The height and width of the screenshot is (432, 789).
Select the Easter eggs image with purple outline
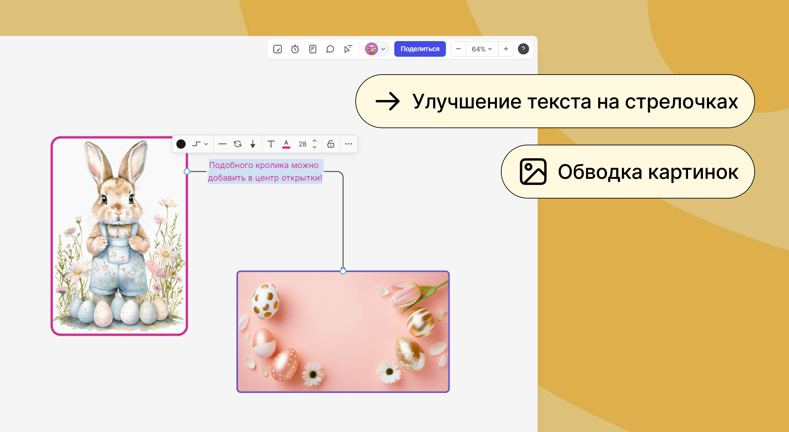click(343, 332)
